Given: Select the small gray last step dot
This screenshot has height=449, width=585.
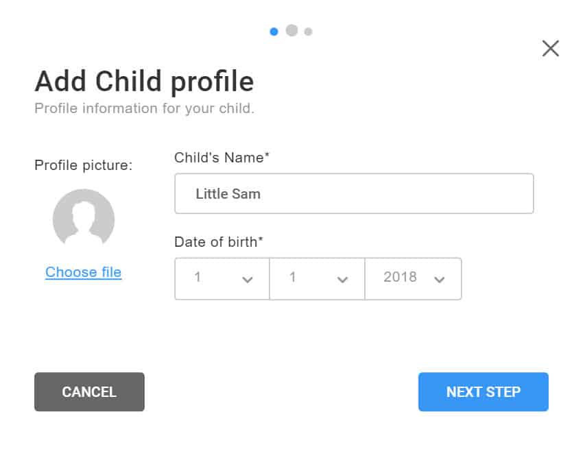Looking at the screenshot, I should coord(308,32).
